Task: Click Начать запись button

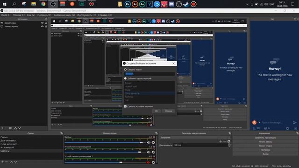Action: point(265,142)
